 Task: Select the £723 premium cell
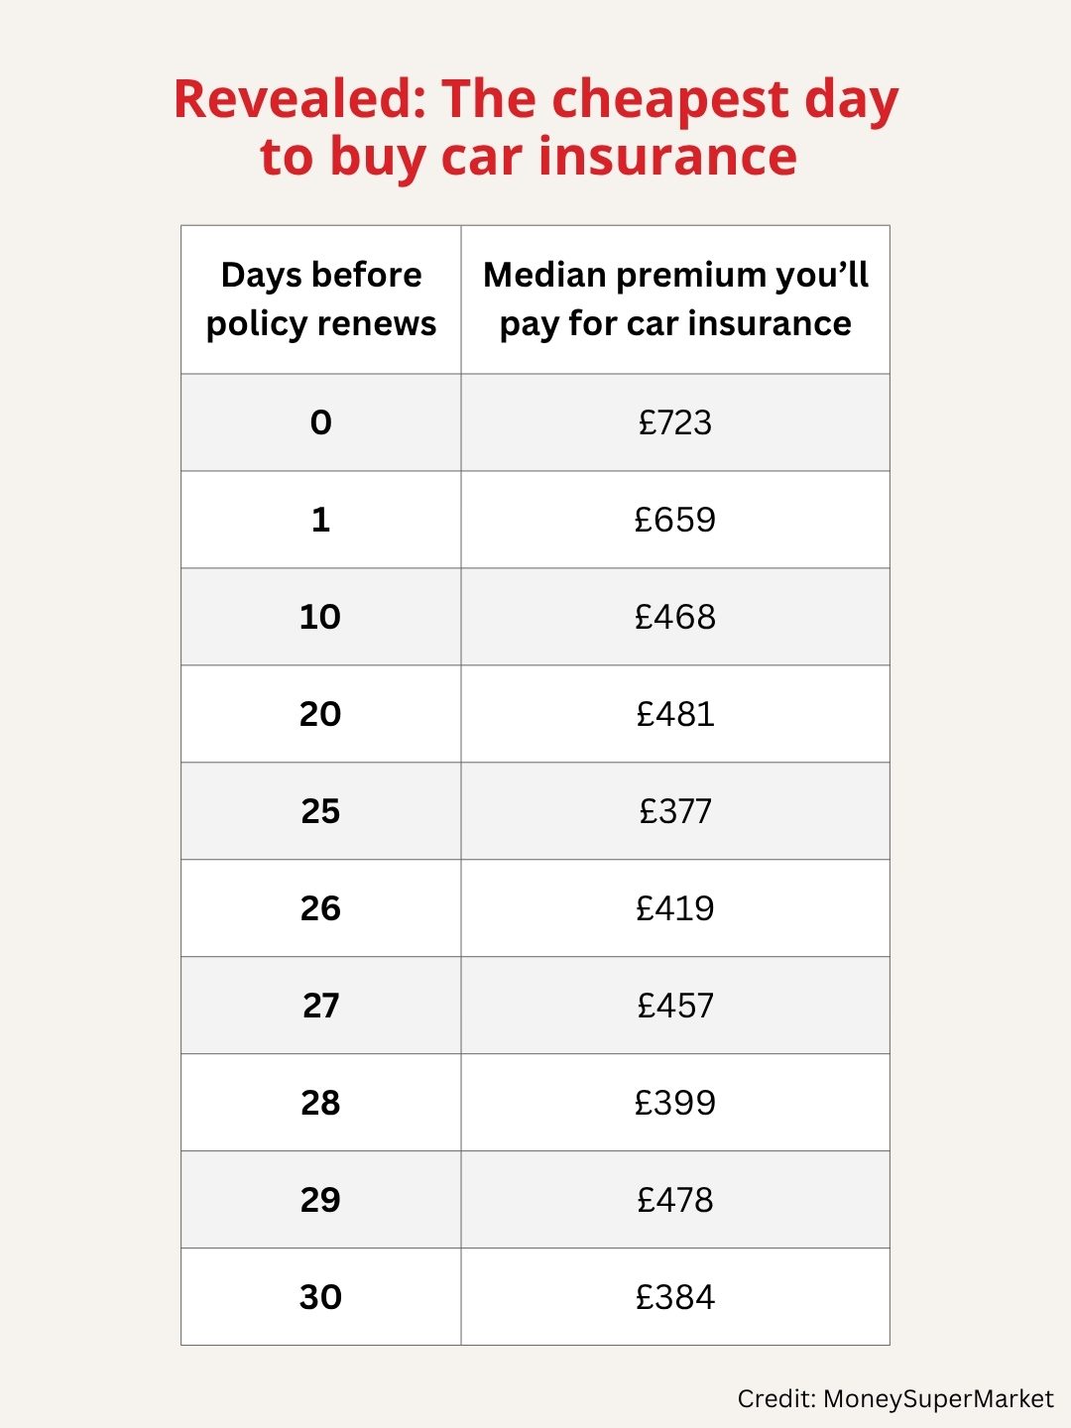pyautogui.click(x=675, y=422)
